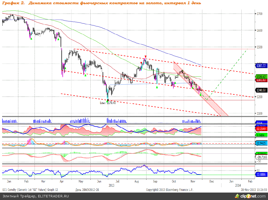Click the 'Low: 1179.40' annotation label
The image size is (268, 200).
(x=108, y=103)
